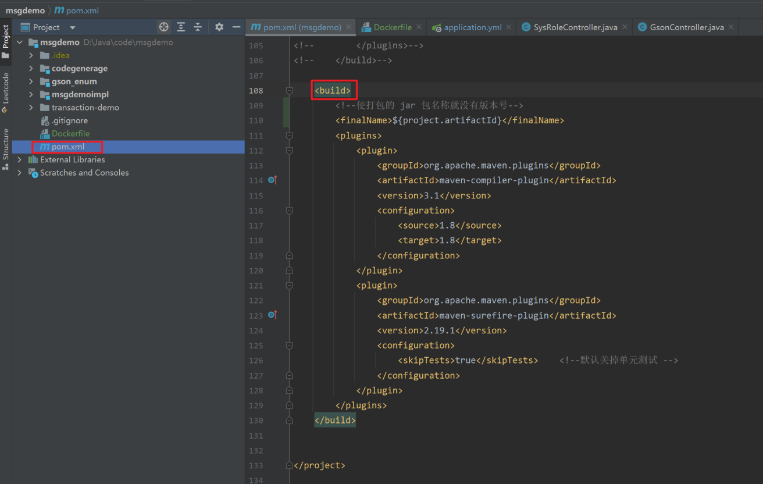The width and height of the screenshot is (763, 484).
Task: Close the GsonController.java tab
Action: point(731,27)
